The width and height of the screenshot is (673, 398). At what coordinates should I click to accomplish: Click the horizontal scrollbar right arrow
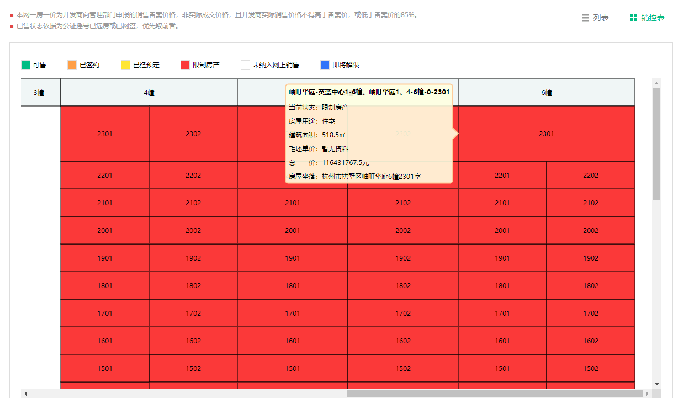tap(647, 394)
